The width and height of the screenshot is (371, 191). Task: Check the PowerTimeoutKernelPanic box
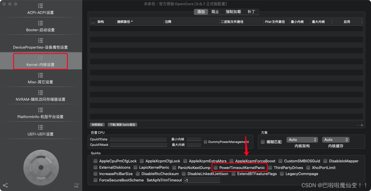216,168
